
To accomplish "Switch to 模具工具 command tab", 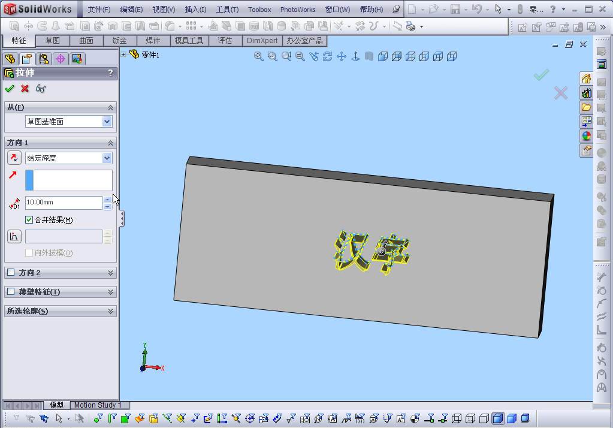I will tap(189, 40).
